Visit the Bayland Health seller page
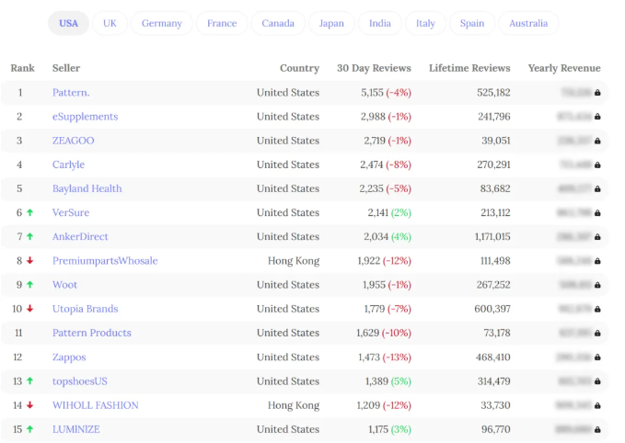Screen dimensions: 625x443 (x=87, y=188)
